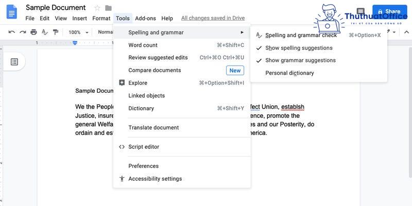Click the Print icon

(33, 32)
